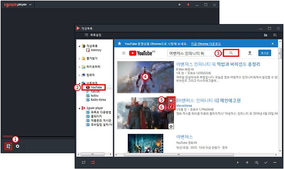Click the YouTube upload icon
This screenshot has height=169, width=284.
click(250, 53)
